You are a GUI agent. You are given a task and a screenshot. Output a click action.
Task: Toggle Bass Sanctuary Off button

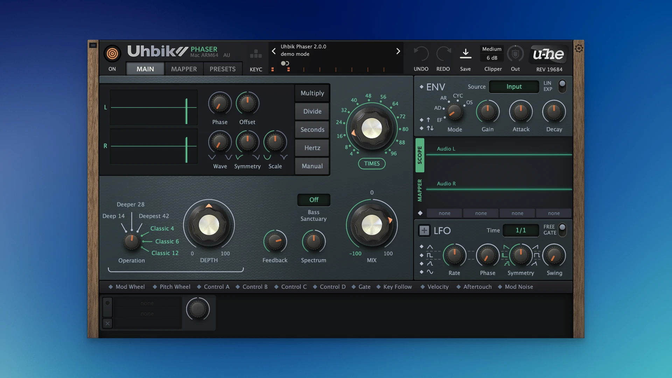tap(314, 200)
